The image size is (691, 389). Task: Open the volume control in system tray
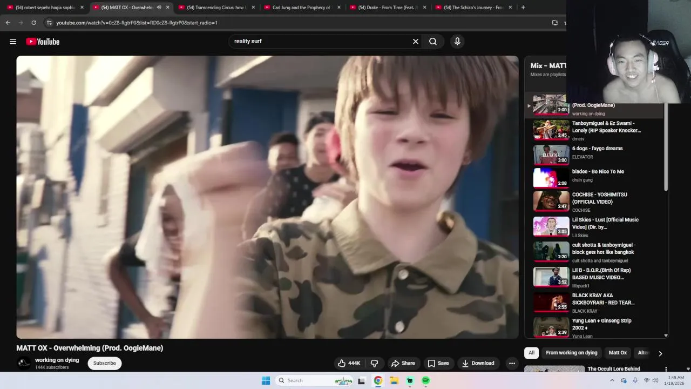(655, 380)
